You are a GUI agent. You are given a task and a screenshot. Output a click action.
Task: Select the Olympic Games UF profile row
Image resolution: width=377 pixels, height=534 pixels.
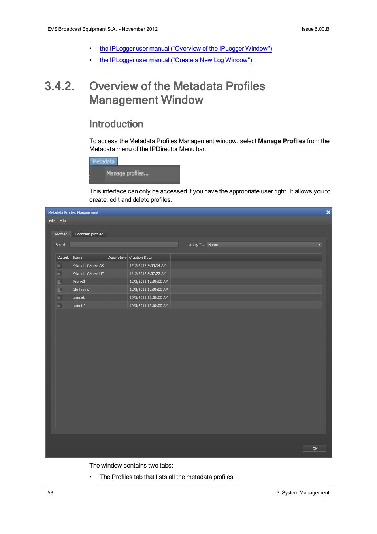coord(188,274)
